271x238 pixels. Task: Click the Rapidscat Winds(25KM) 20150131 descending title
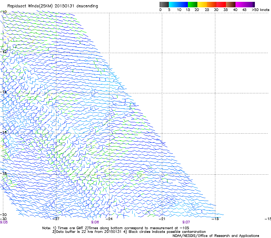pos(53,6)
